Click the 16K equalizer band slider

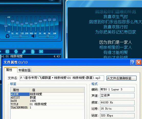(x=54, y=24)
